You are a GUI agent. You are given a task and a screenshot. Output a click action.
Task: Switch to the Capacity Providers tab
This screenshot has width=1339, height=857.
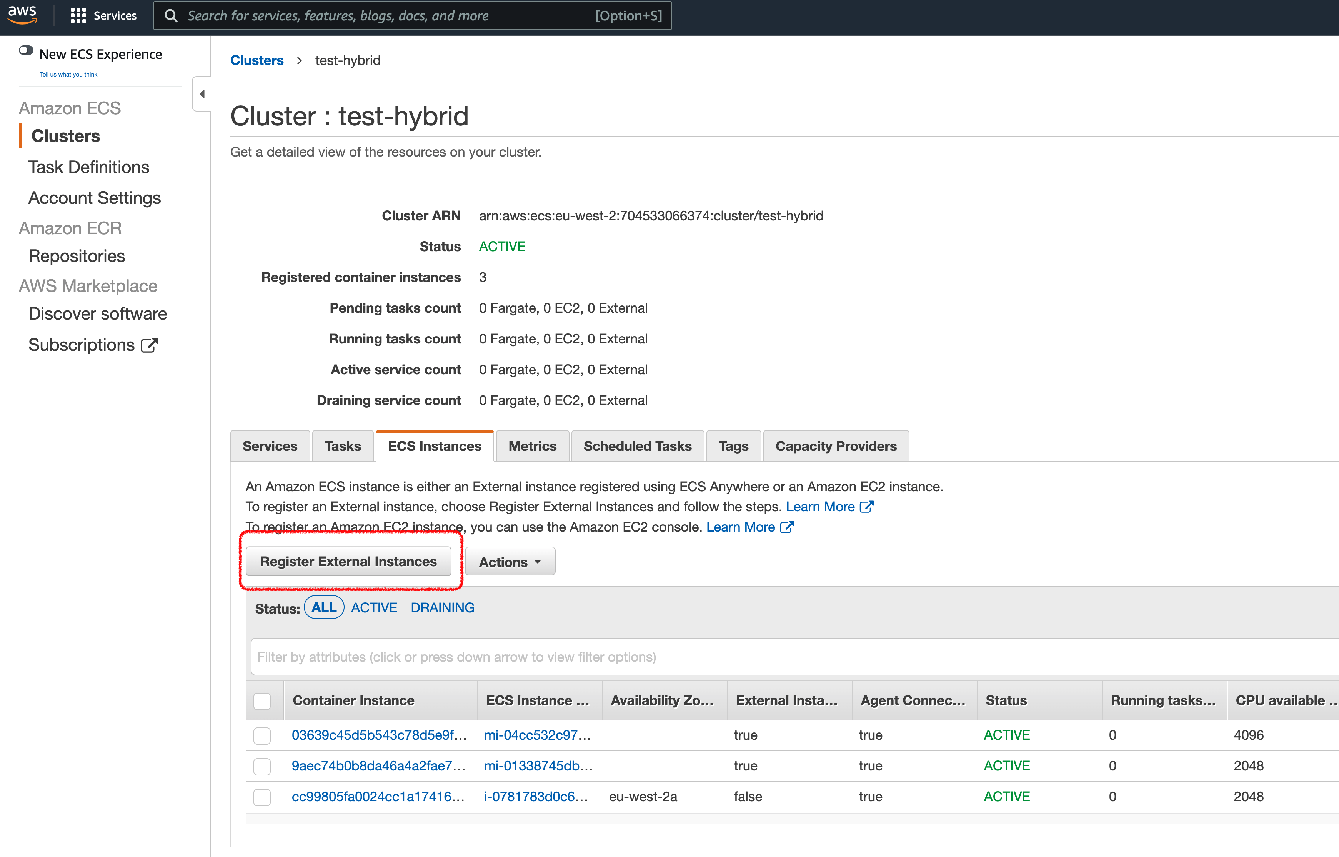pos(836,446)
